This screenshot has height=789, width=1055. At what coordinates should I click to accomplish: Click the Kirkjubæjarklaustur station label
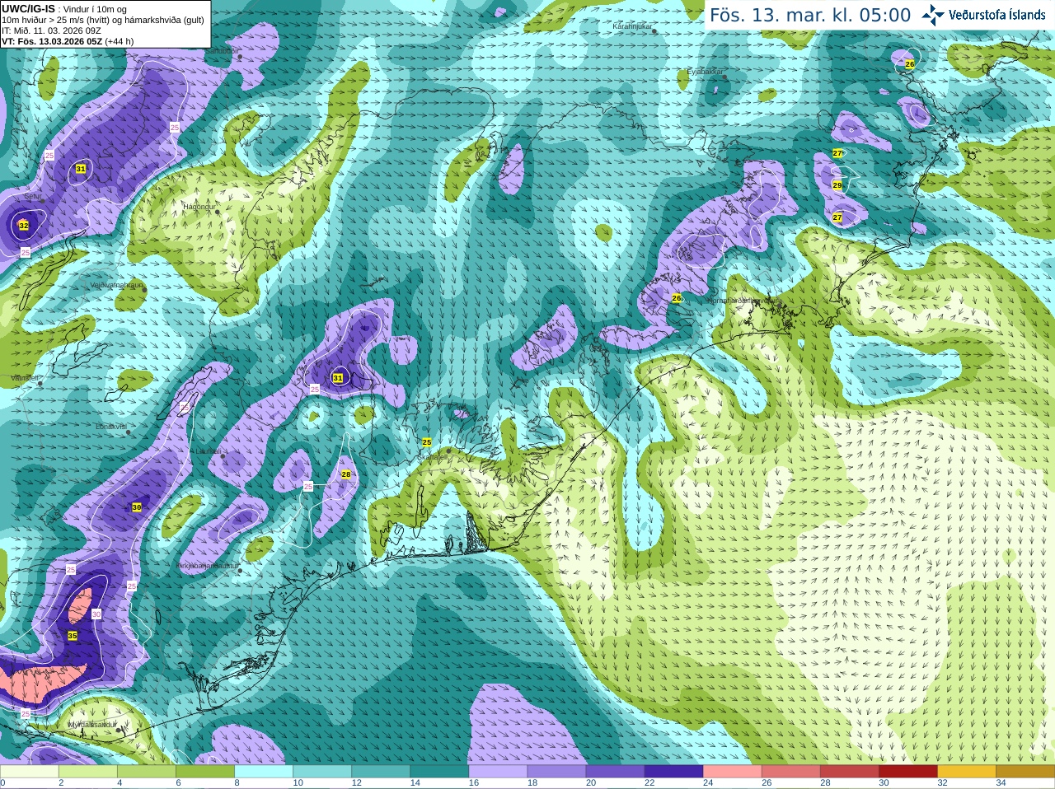point(207,566)
